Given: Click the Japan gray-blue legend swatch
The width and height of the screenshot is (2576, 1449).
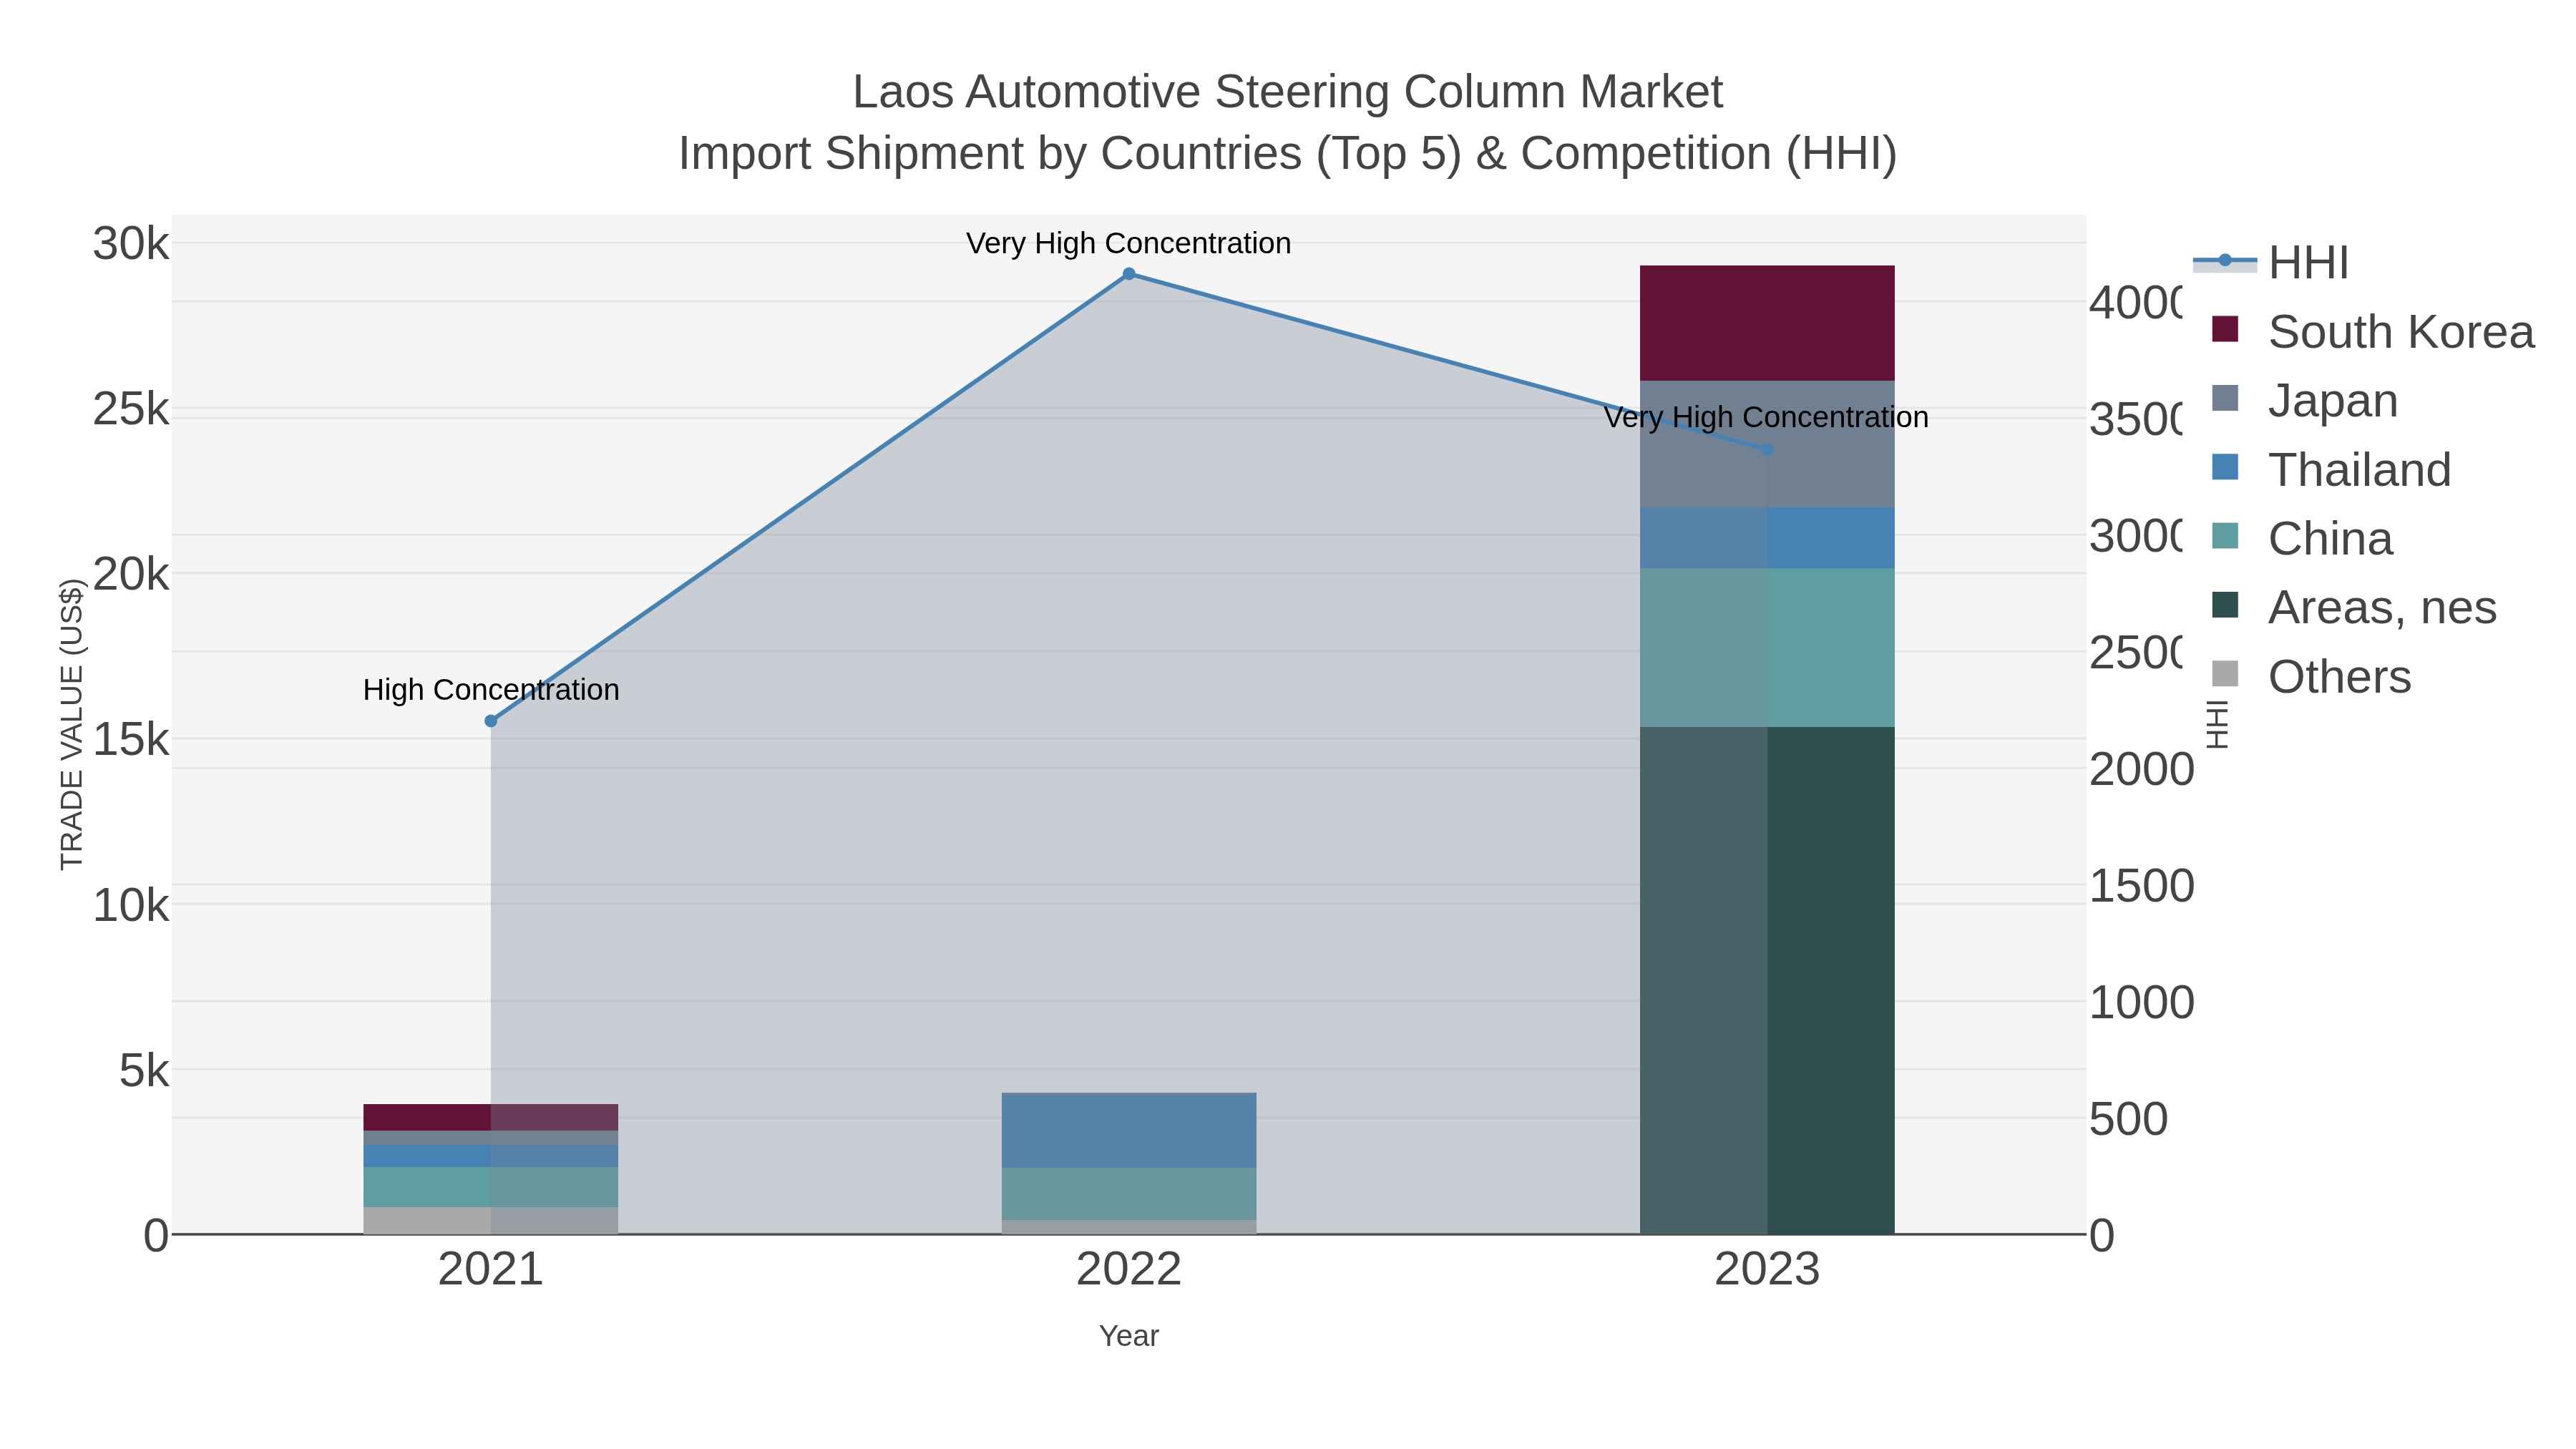Looking at the screenshot, I should [x=2225, y=398].
